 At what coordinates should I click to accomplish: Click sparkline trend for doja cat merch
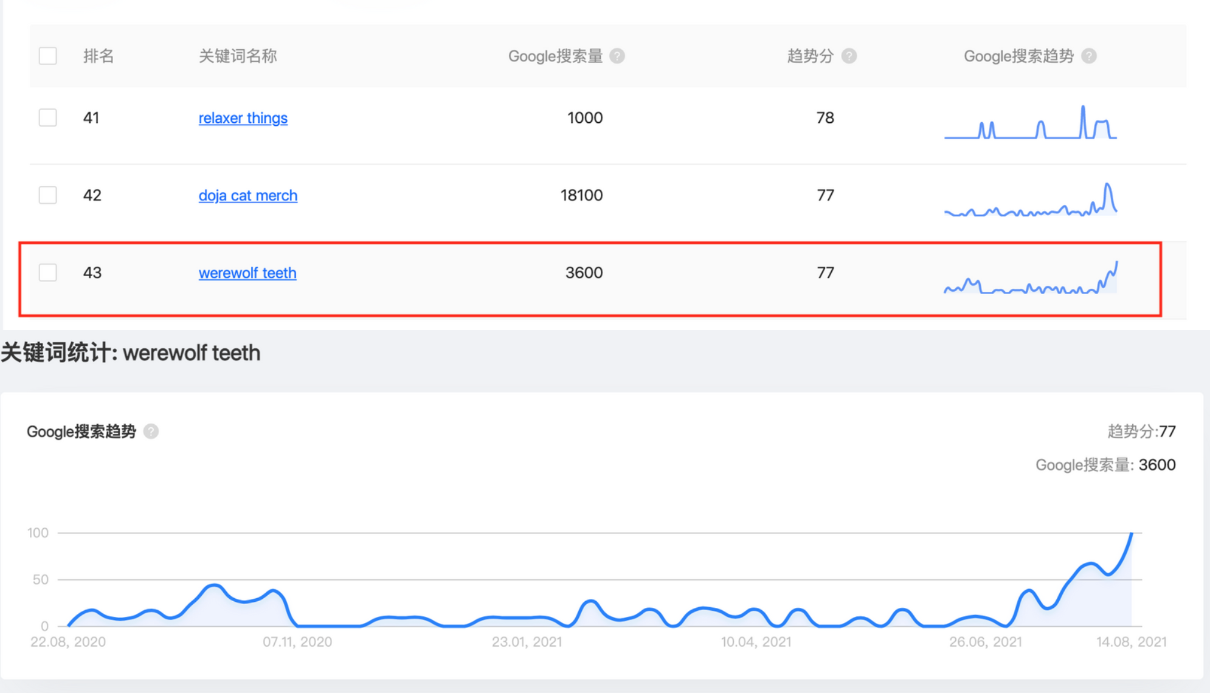1030,202
